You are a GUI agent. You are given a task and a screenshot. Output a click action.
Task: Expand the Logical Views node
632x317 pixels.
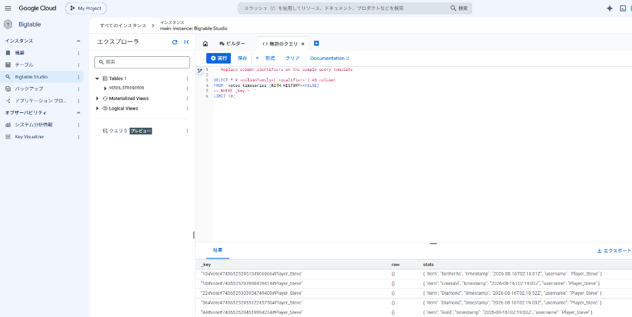pos(97,109)
